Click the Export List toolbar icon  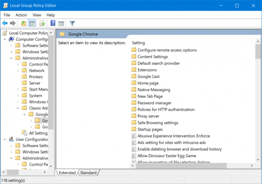[x=42, y=23]
